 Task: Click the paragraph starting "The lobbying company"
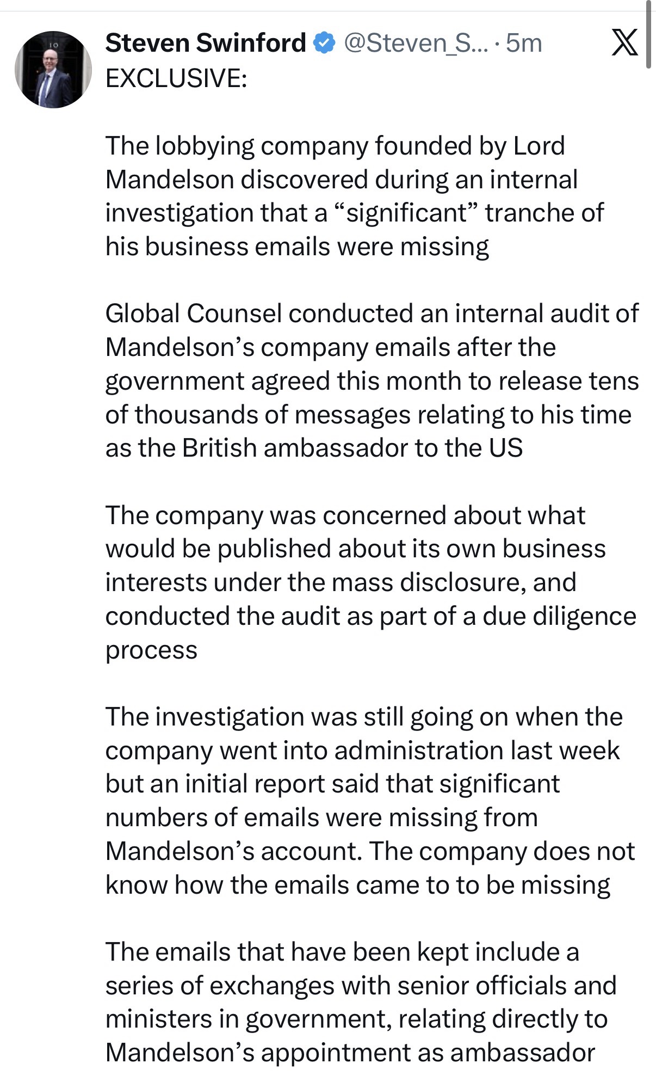354,196
